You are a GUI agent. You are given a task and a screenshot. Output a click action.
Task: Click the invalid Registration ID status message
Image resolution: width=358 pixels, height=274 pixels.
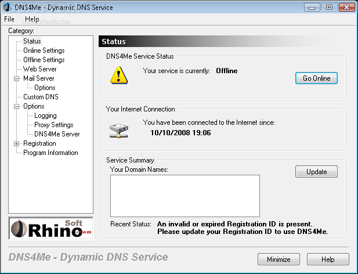(x=243, y=228)
